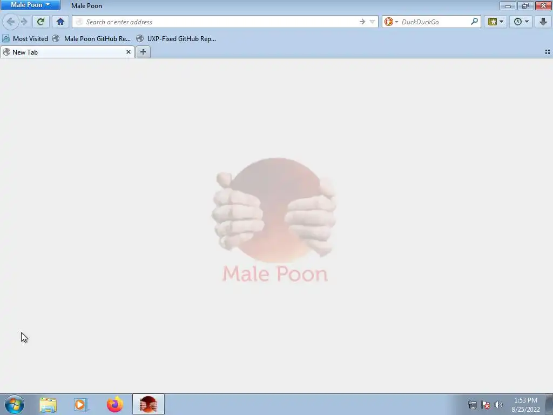Image resolution: width=553 pixels, height=415 pixels.
Task: Open the DuckDuckGo search engine selector
Action: tap(391, 22)
